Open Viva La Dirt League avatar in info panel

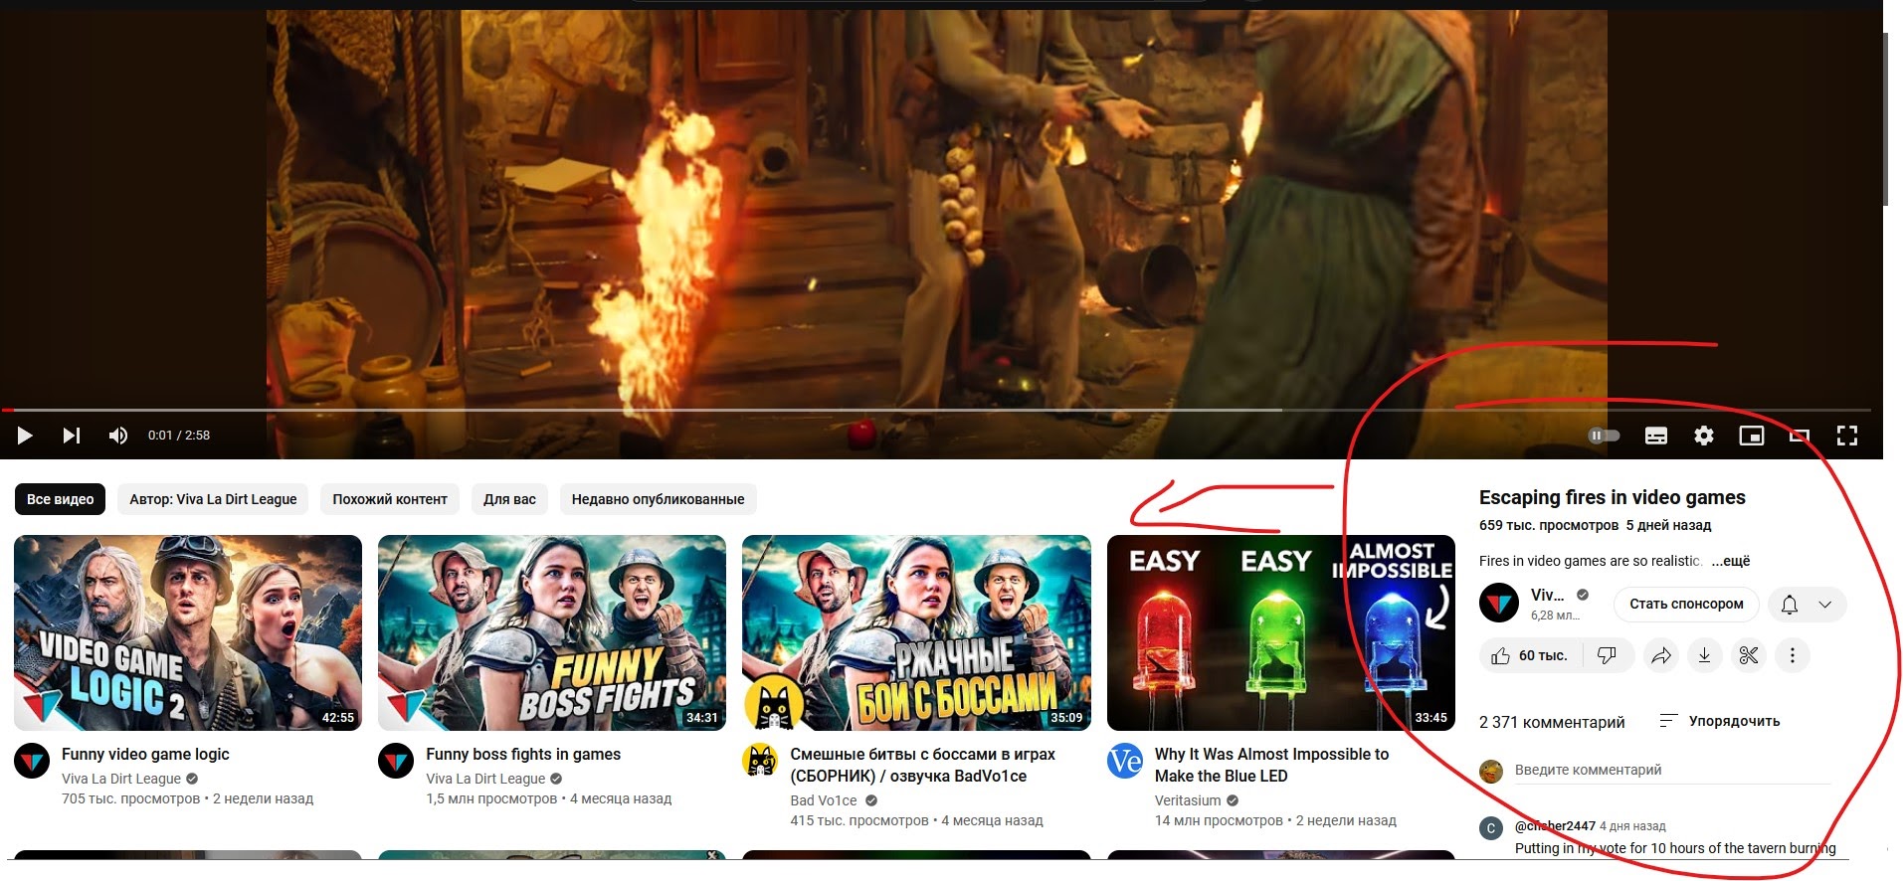pos(1499,604)
